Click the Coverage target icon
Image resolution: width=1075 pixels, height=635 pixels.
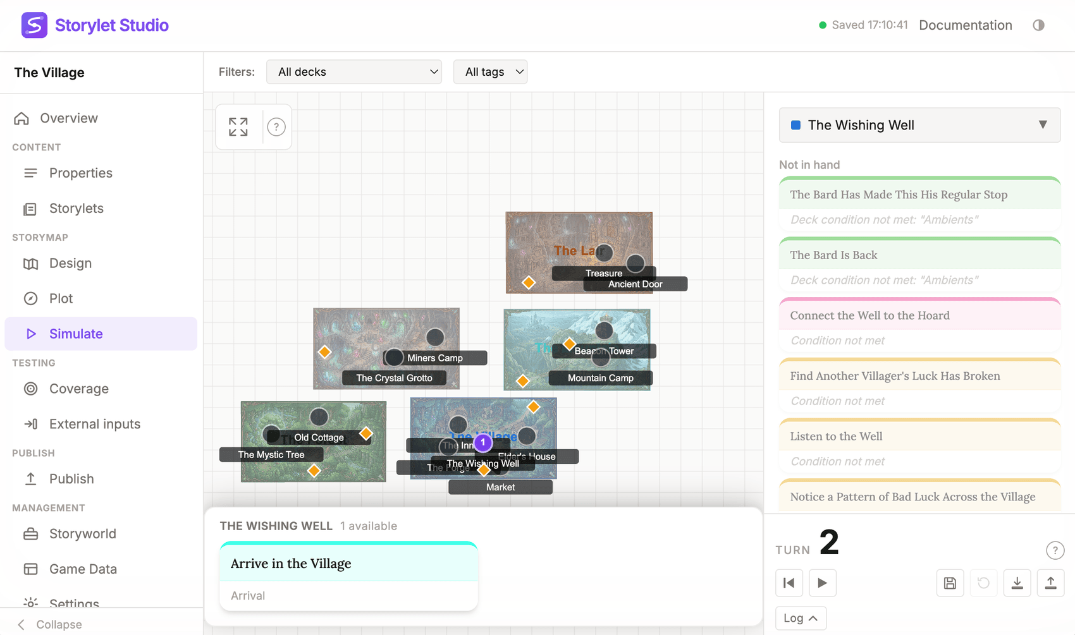pyautogui.click(x=30, y=389)
